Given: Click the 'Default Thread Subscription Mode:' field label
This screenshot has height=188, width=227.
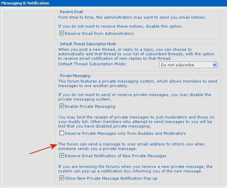Looking at the screenshot, I should 92,64.
